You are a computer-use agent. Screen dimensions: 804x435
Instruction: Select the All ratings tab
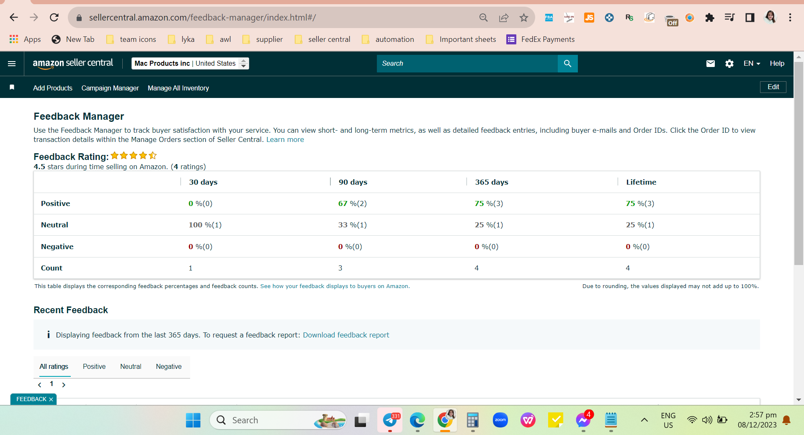[54, 366]
